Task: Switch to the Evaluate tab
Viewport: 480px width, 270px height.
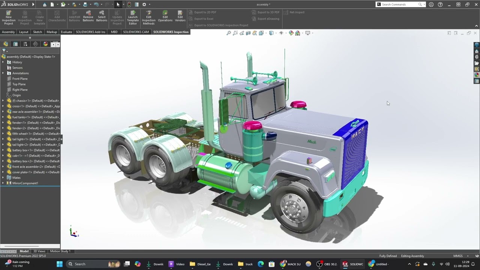Action: pyautogui.click(x=66, y=32)
